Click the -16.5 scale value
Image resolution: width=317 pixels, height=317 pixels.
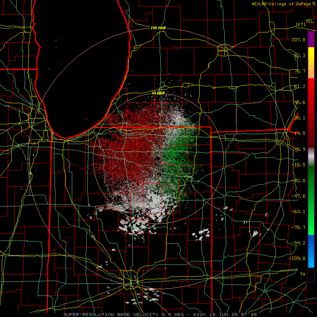tap(298, 165)
